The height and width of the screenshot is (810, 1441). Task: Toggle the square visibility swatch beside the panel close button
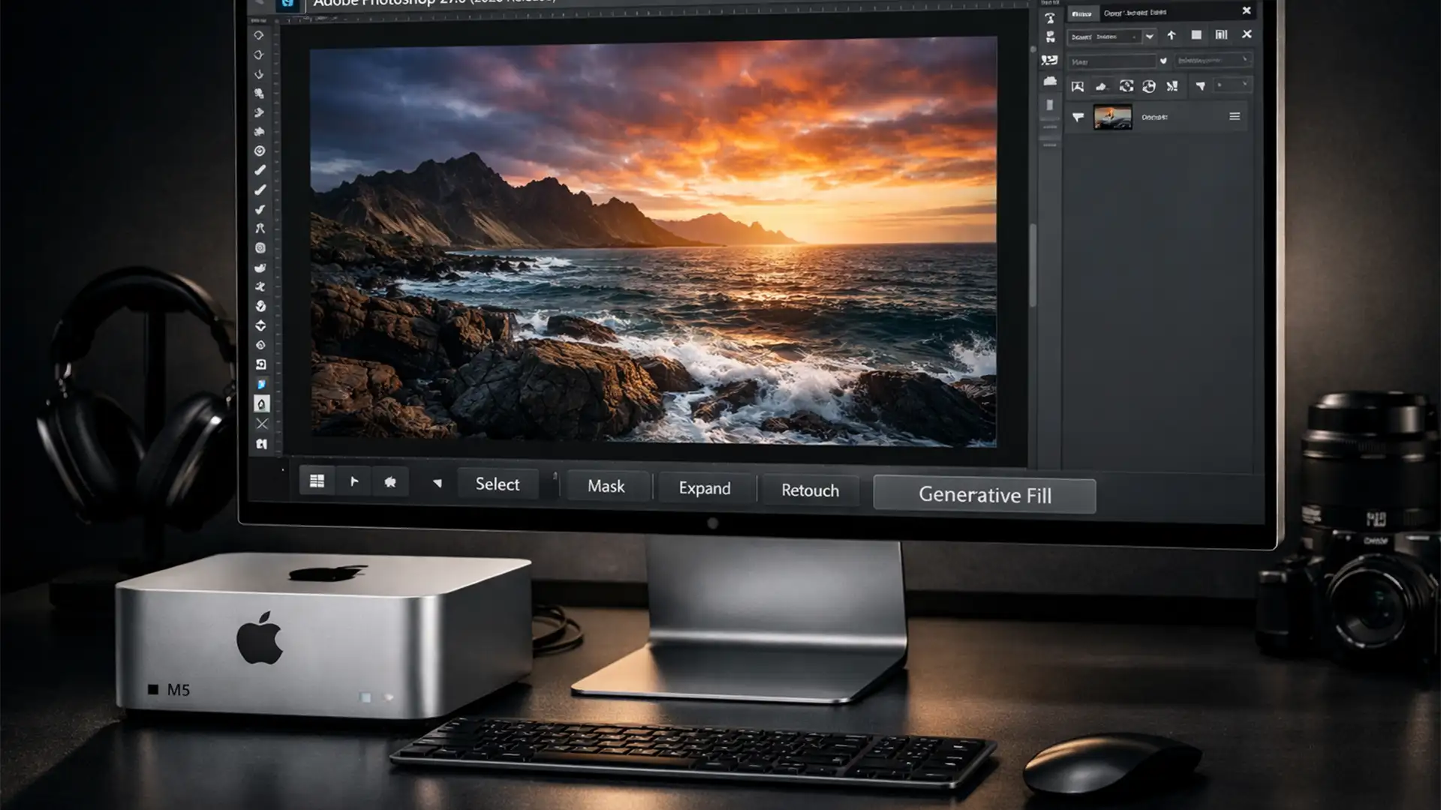[x=1196, y=35]
